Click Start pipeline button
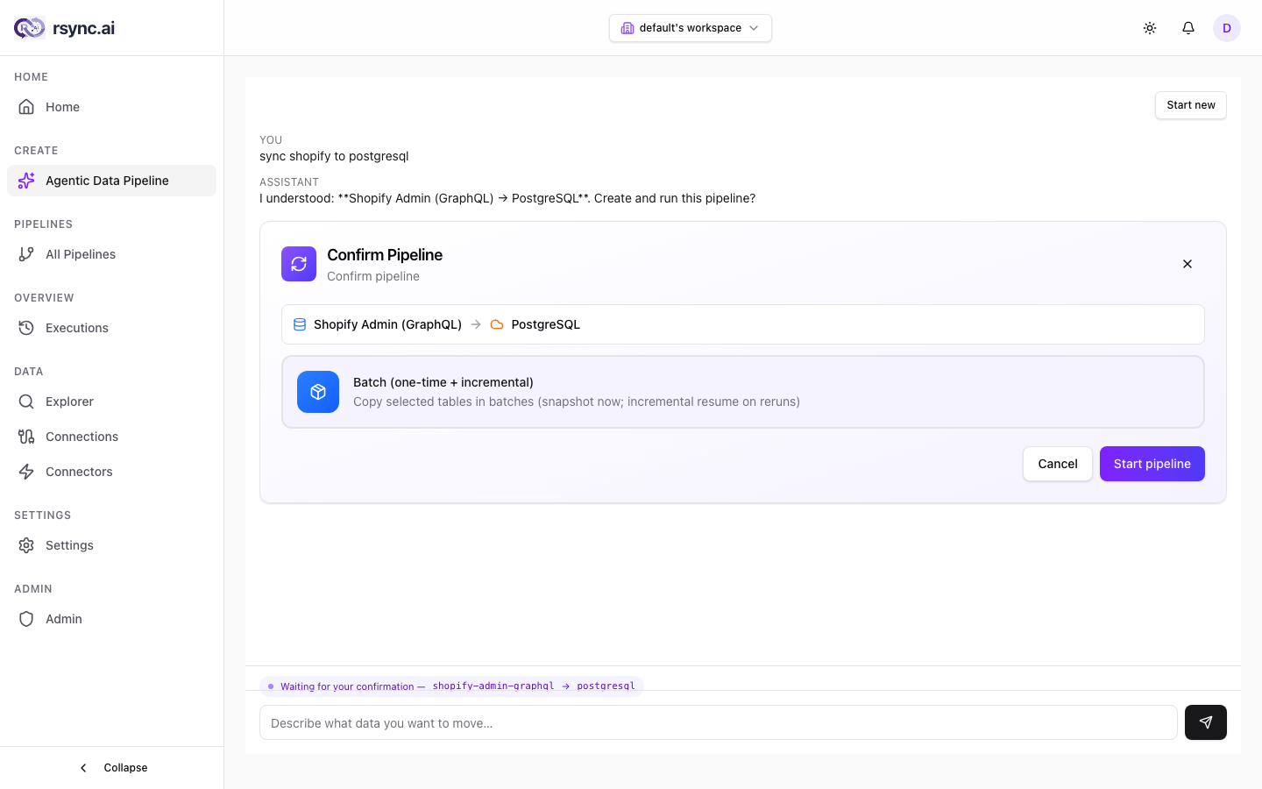This screenshot has height=789, width=1262. pyautogui.click(x=1152, y=464)
